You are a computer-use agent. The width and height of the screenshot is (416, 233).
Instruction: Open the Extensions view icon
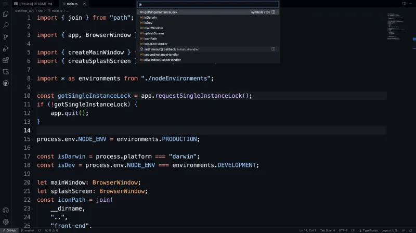click(x=6, y=60)
